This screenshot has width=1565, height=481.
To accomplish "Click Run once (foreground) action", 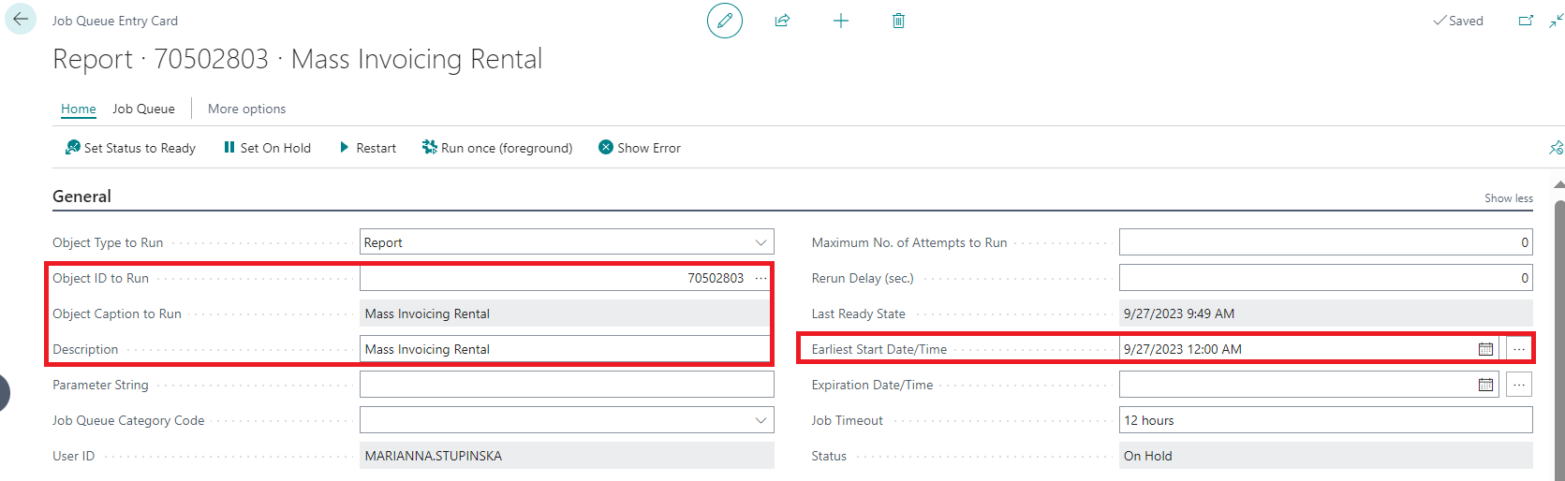I will 497,148.
